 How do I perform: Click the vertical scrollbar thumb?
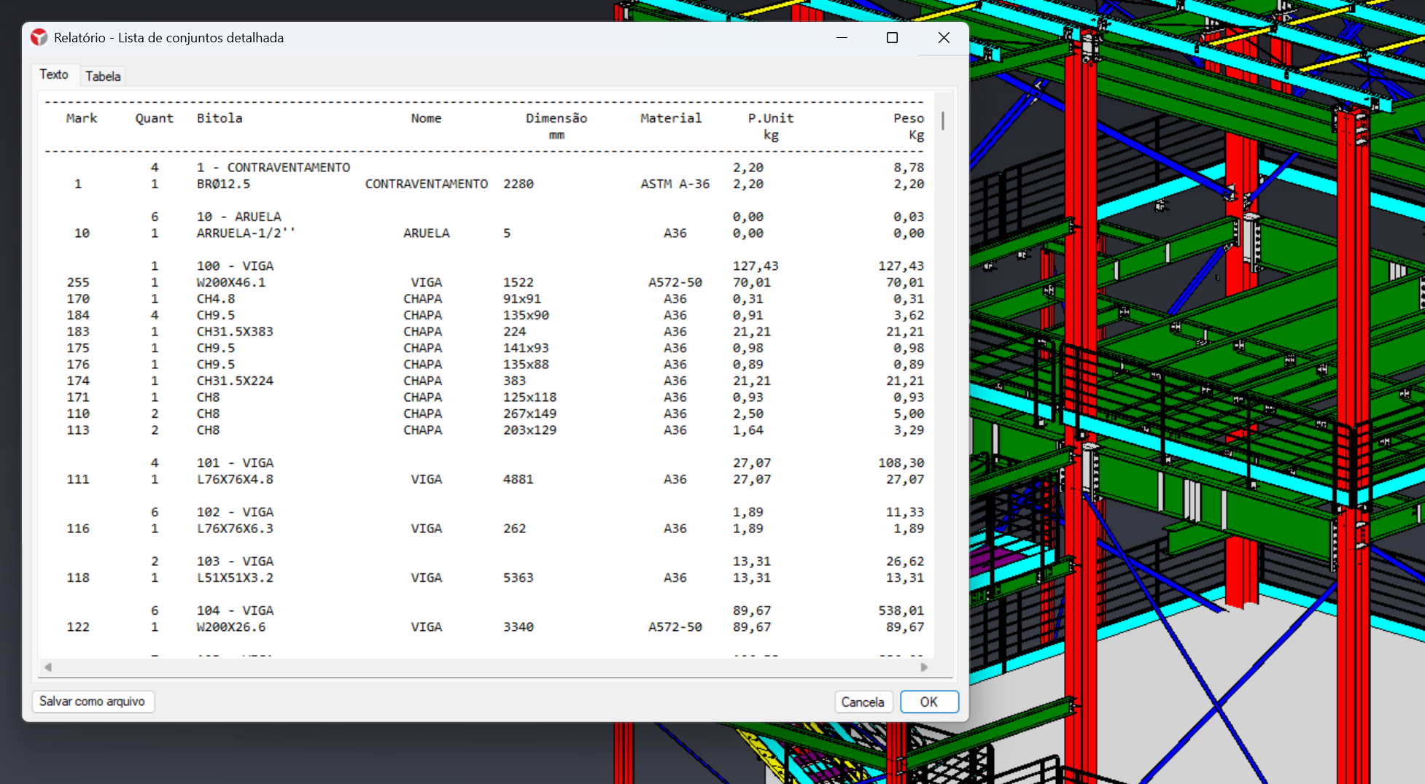coord(943,121)
